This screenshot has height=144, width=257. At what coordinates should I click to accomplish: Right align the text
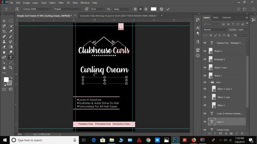(146, 9)
